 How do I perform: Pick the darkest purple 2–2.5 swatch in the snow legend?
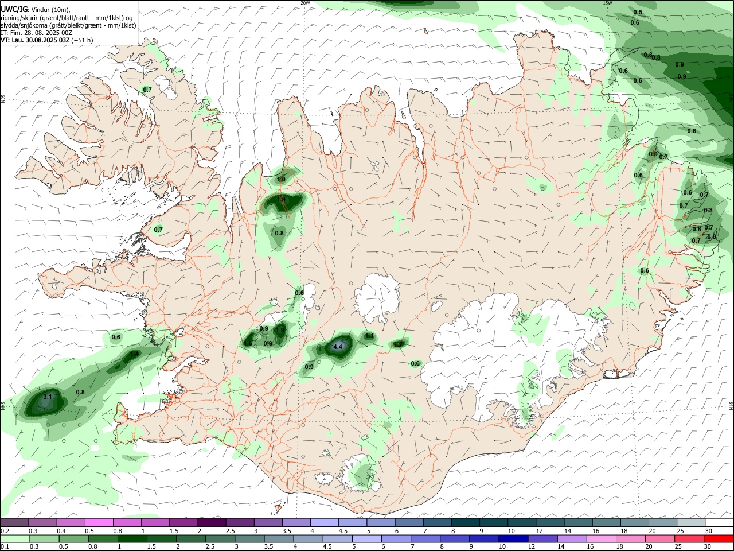point(211,523)
